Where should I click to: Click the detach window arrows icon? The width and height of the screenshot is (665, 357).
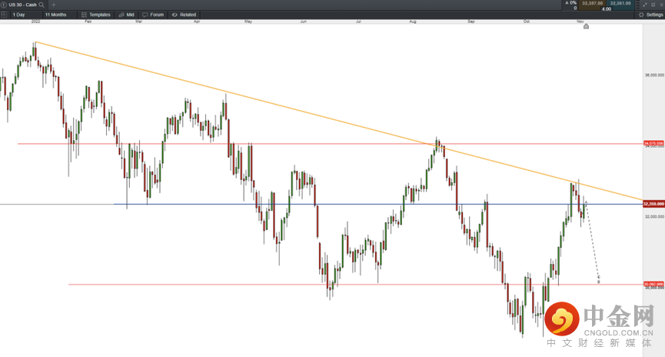[646, 5]
